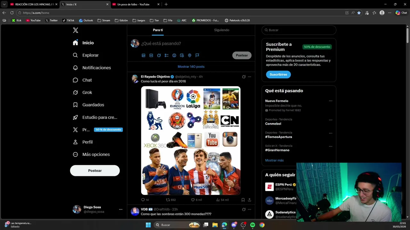Screen dimensions: 410x230
Task: Open ESPN Perú suggested account
Action: tap(283, 185)
